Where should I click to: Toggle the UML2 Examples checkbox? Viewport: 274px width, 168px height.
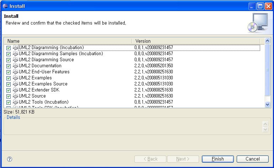9,78
